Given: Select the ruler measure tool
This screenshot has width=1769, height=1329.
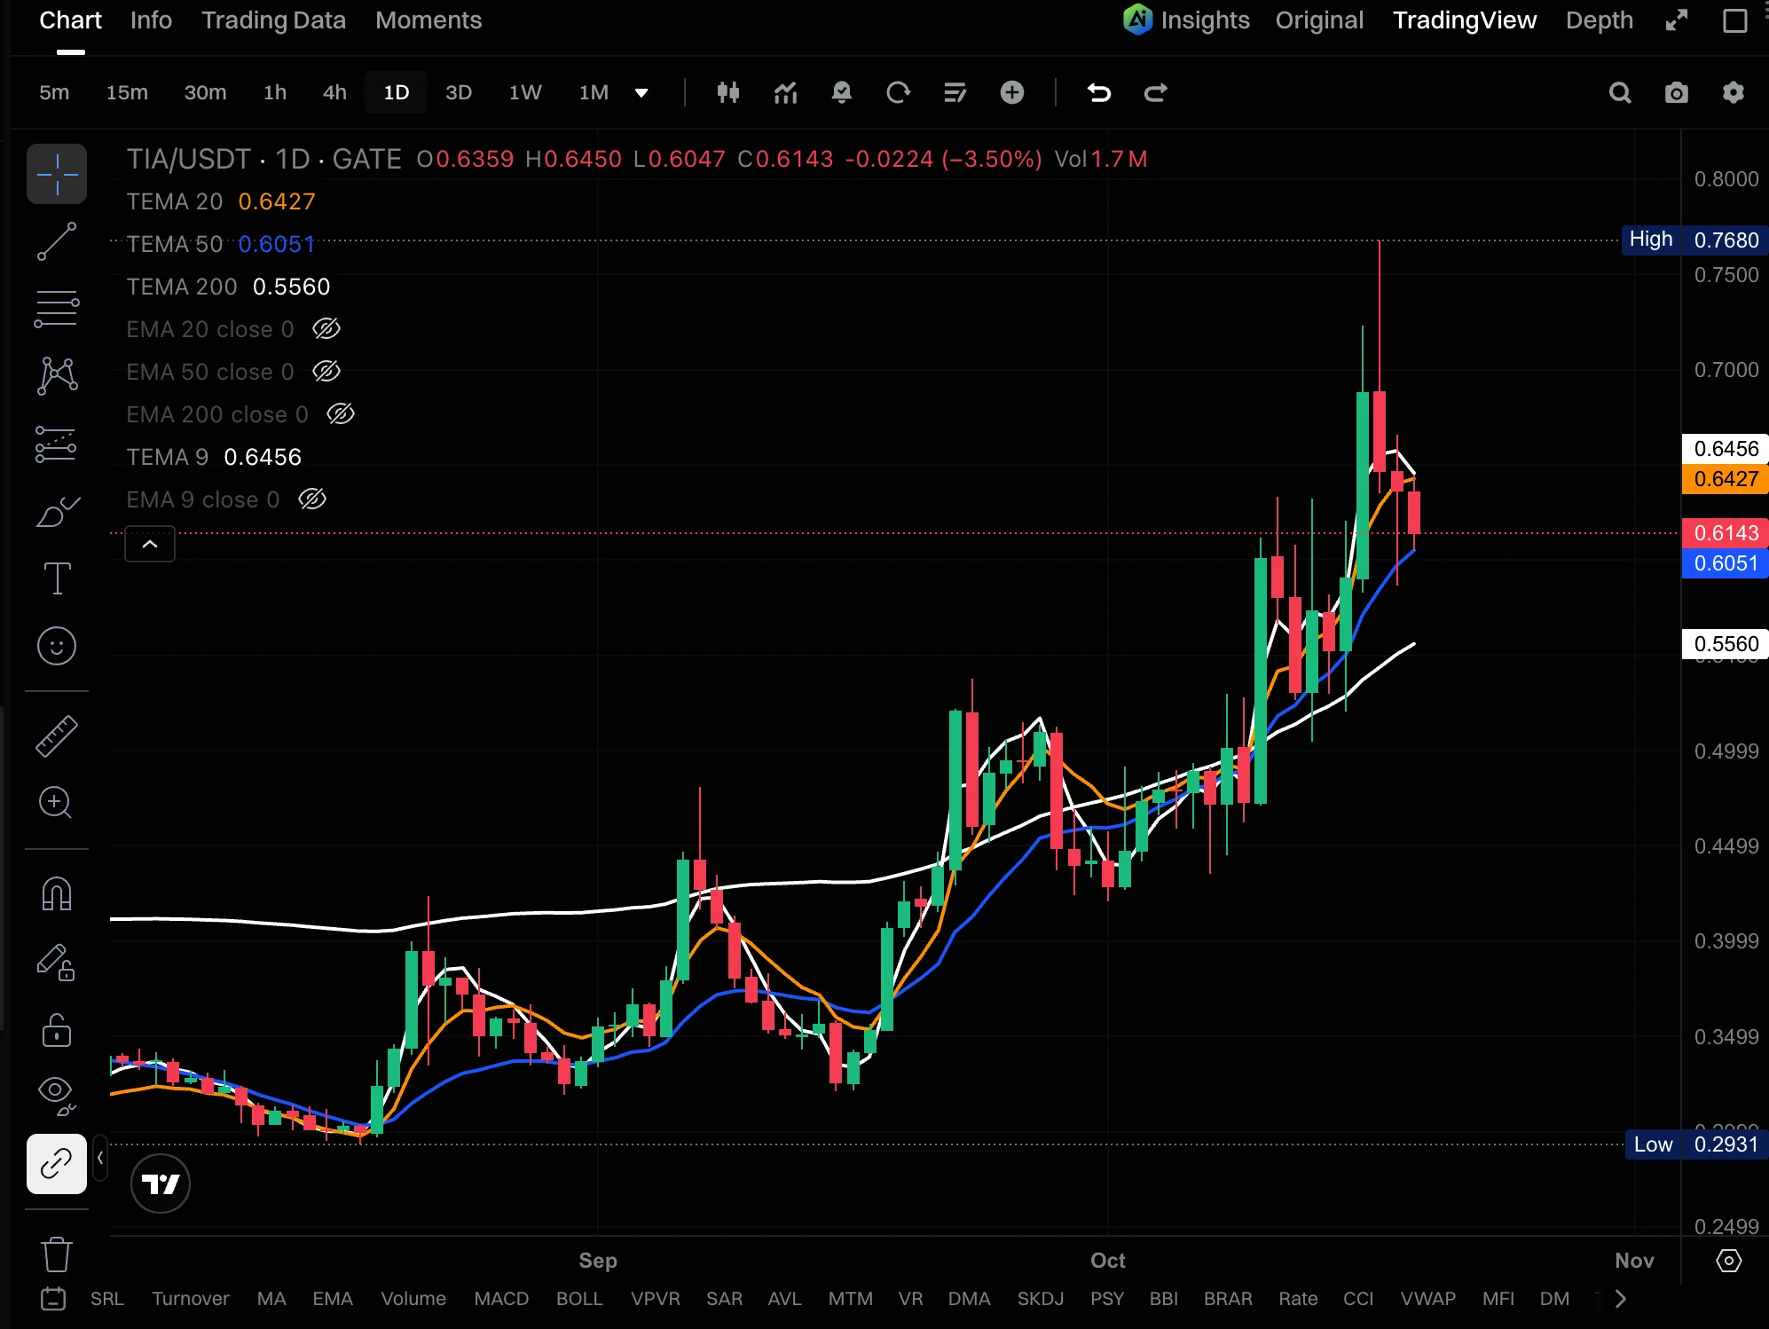Looking at the screenshot, I should [57, 736].
